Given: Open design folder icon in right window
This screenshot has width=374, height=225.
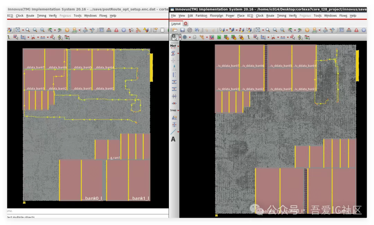Looking at the screenshot, I should 175,30.
